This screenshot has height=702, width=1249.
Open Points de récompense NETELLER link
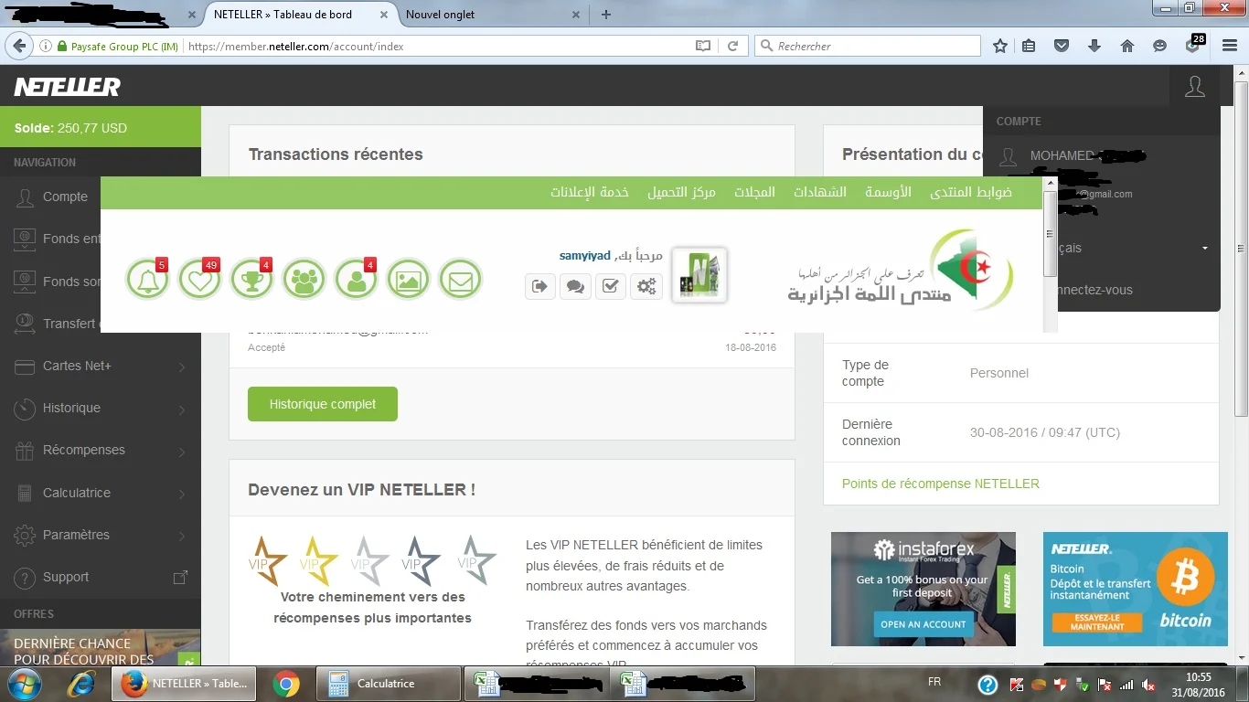coord(940,484)
